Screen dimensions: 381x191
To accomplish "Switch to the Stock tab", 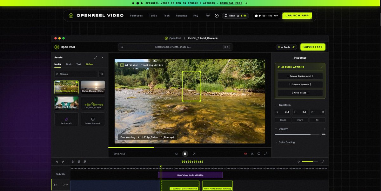I will point(69,64).
